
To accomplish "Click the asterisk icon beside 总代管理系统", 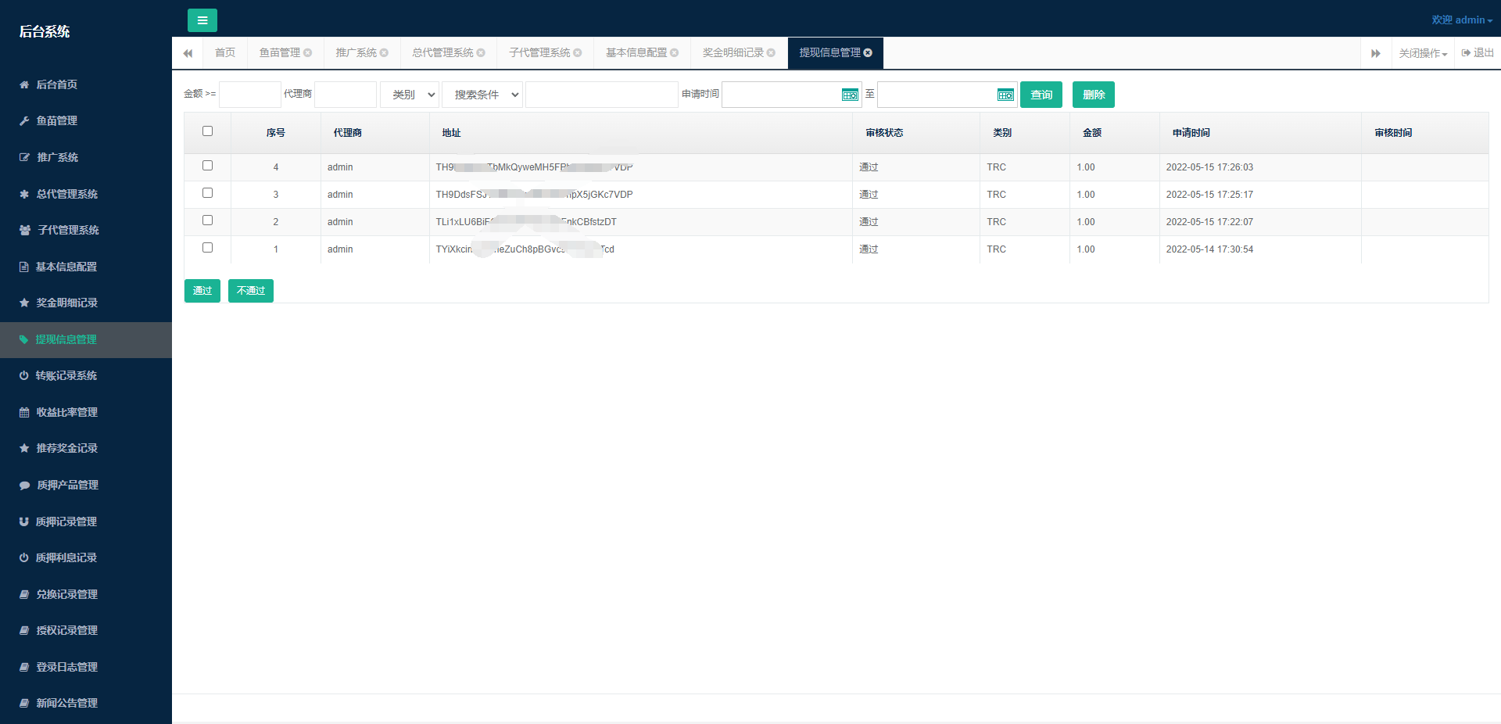I will click(24, 194).
